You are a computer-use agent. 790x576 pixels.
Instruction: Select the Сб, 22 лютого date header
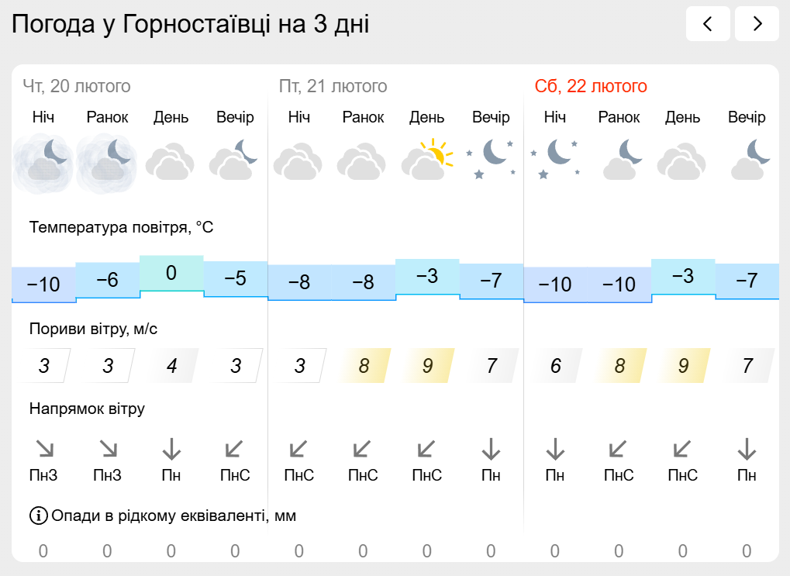591,86
